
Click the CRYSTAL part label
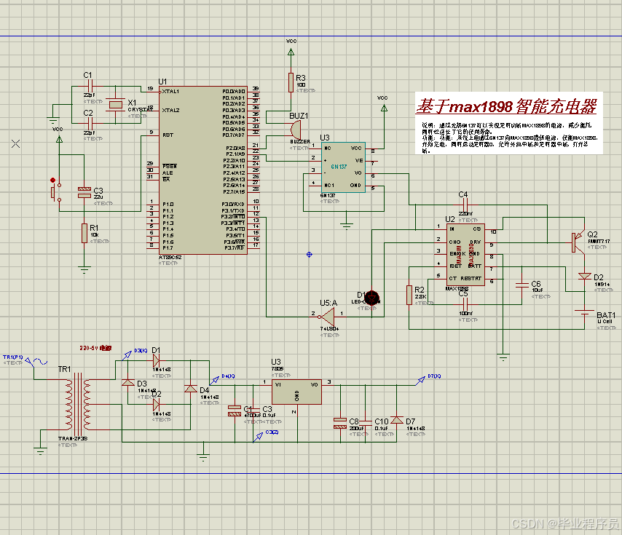tap(140, 109)
